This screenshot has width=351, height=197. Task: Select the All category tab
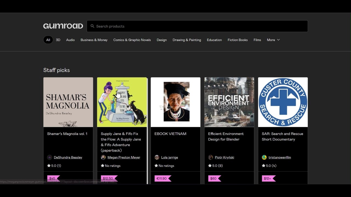click(48, 40)
